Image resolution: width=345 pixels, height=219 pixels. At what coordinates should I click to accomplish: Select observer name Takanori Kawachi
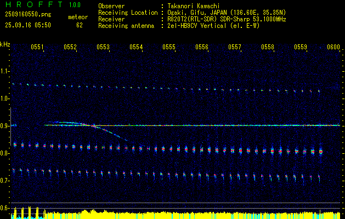coord(193,6)
